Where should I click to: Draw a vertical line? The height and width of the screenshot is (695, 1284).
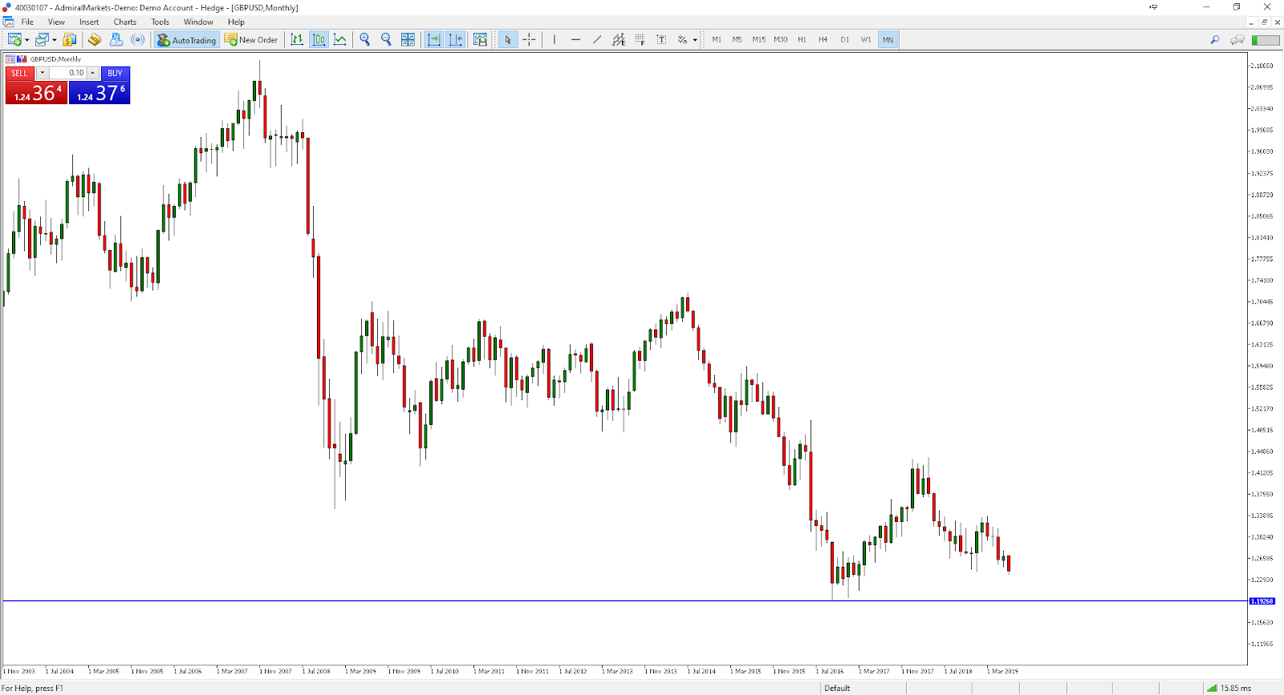tap(554, 39)
